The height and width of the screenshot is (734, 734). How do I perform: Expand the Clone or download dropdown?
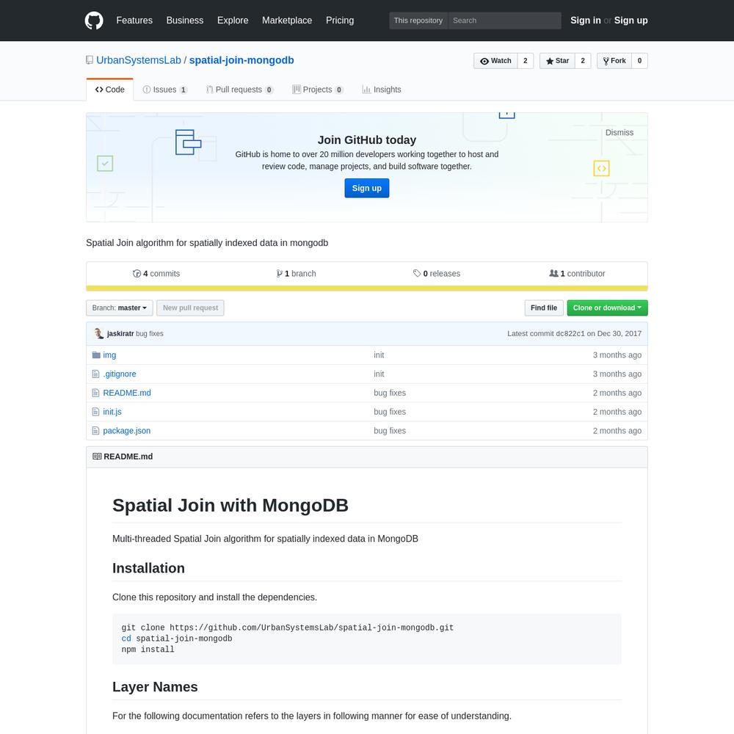(607, 308)
